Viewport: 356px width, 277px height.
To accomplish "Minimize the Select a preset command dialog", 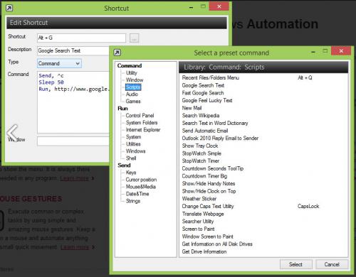I will tap(313, 52).
